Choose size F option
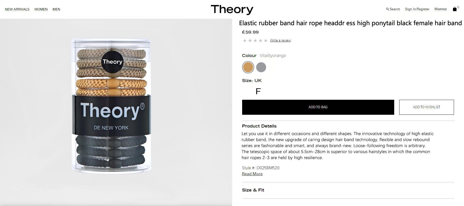Screen dimensions: 464x206 pyautogui.click(x=258, y=91)
